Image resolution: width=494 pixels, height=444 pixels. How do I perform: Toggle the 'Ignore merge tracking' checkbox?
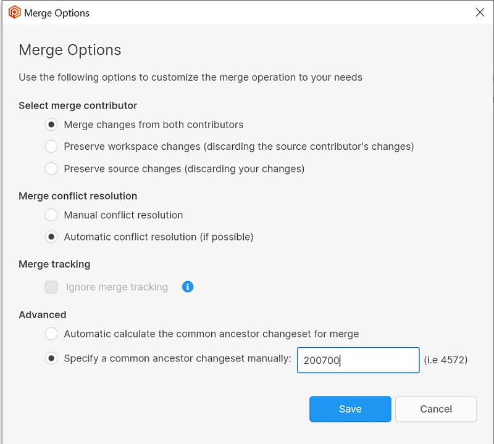[x=52, y=287]
